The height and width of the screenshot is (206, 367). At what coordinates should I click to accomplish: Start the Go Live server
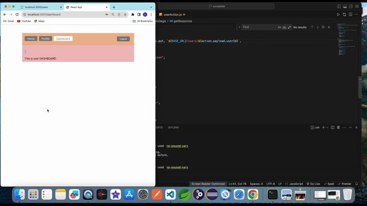pyautogui.click(x=314, y=184)
